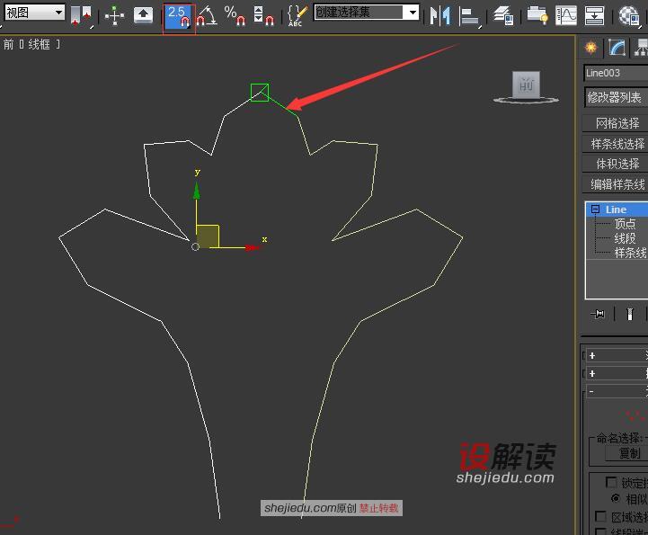Open the curve editor icon
The image size is (648, 535).
click(x=566, y=15)
